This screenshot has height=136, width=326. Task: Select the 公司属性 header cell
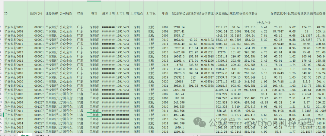(x=66, y=14)
